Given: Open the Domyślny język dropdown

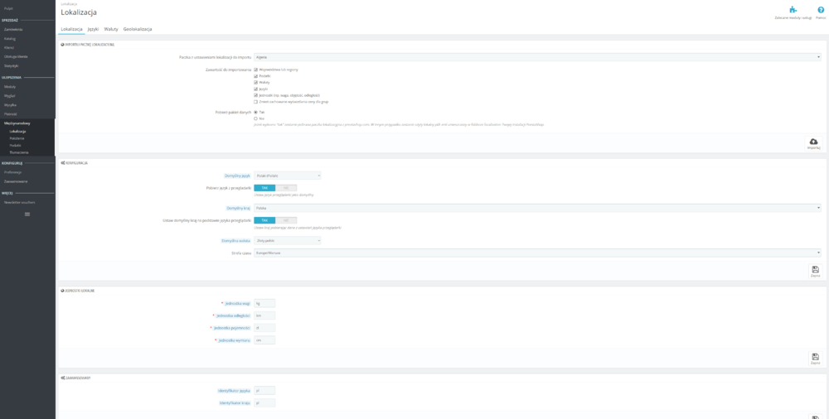Looking at the screenshot, I should pyautogui.click(x=288, y=176).
